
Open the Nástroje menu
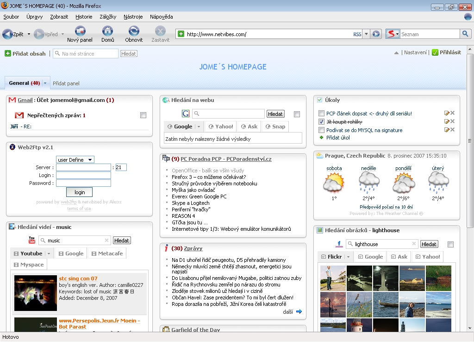pyautogui.click(x=133, y=17)
